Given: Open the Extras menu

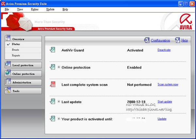Looking at the screenshot, I should pos(35,9).
